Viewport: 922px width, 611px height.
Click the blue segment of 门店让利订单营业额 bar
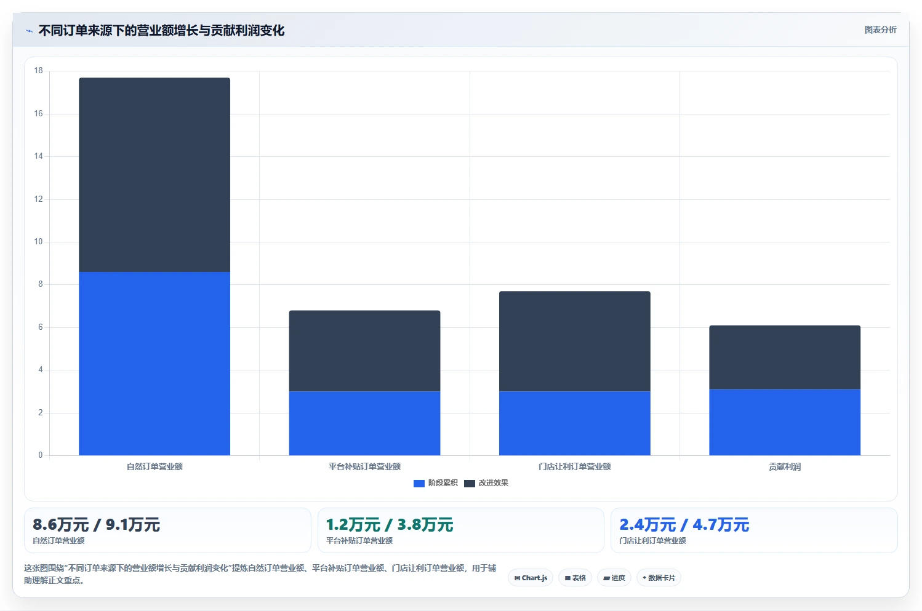click(x=575, y=423)
